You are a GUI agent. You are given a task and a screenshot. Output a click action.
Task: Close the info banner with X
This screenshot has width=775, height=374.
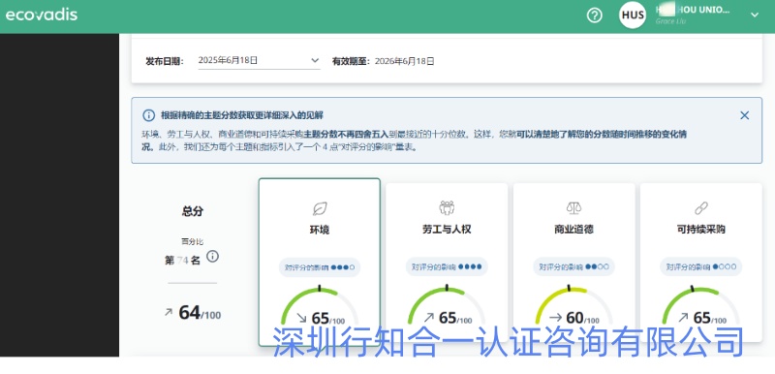tap(744, 115)
